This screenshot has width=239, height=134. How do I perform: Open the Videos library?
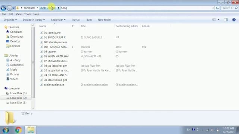coord(14,79)
